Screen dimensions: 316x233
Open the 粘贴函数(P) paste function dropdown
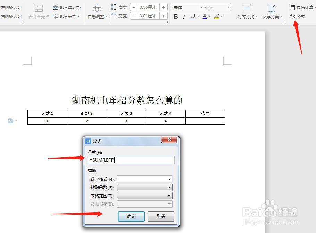tap(170, 187)
